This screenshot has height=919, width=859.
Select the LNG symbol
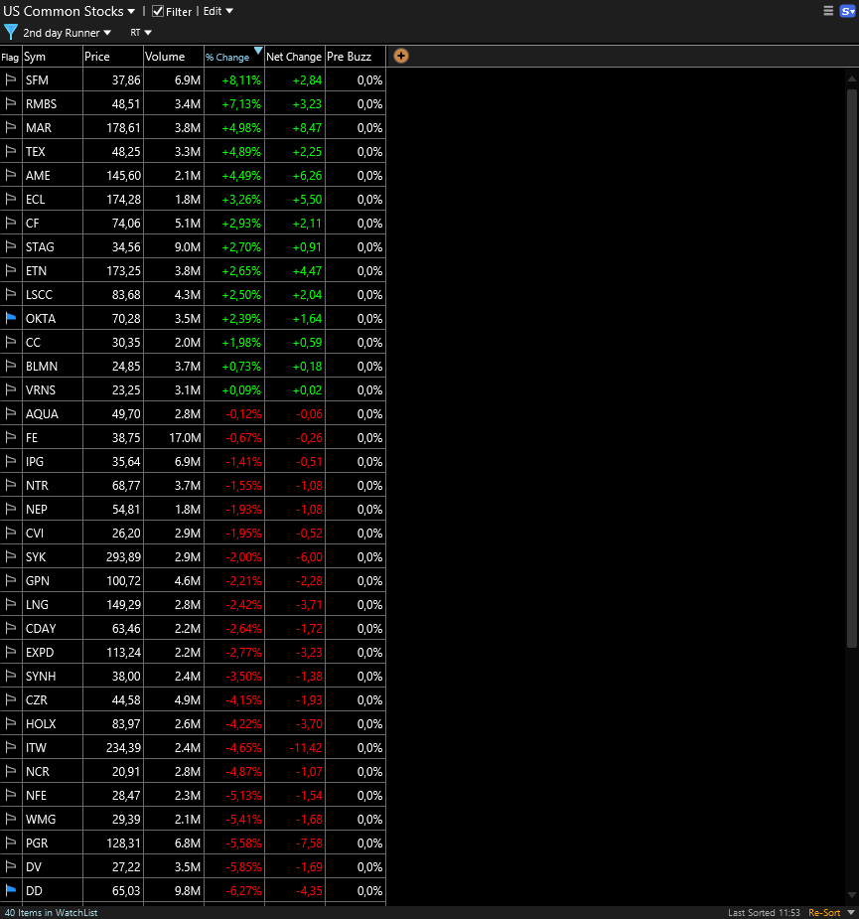point(37,604)
